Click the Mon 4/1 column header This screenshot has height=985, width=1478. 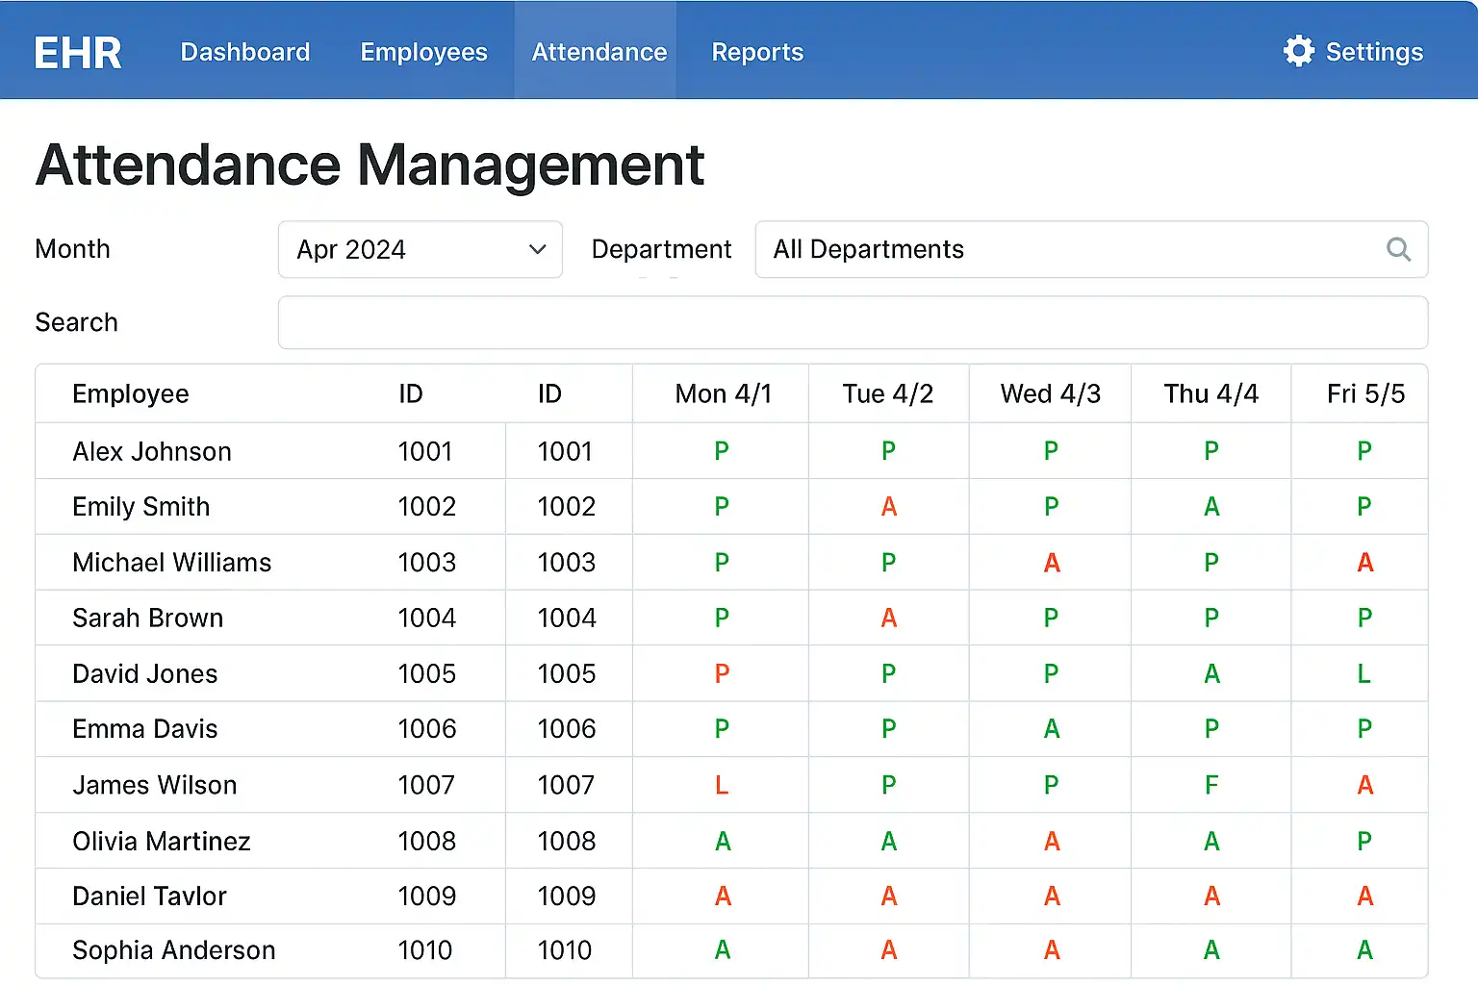(x=723, y=393)
